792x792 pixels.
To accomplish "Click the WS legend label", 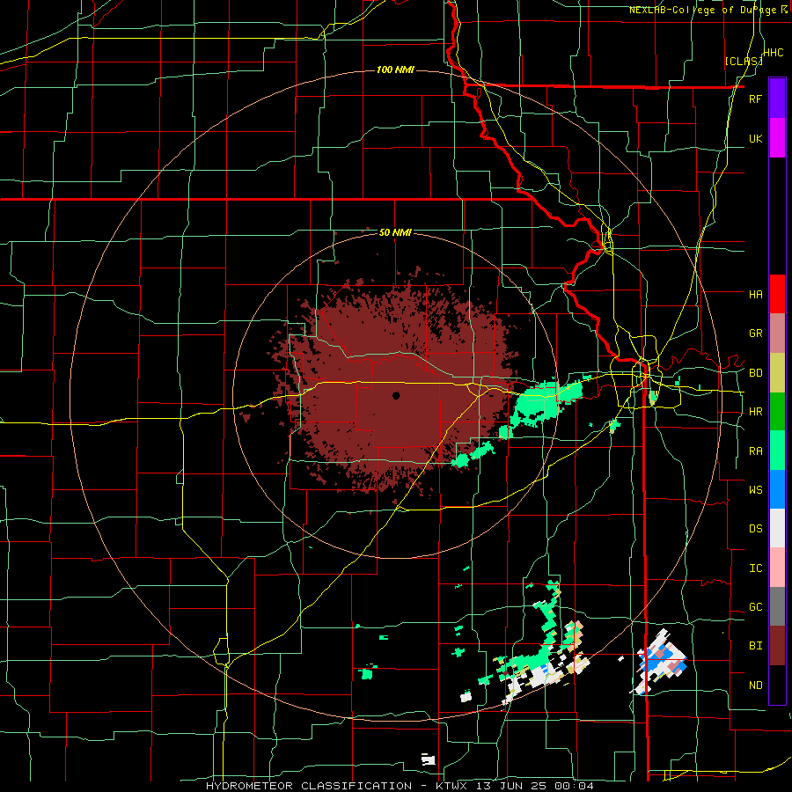I will (755, 489).
